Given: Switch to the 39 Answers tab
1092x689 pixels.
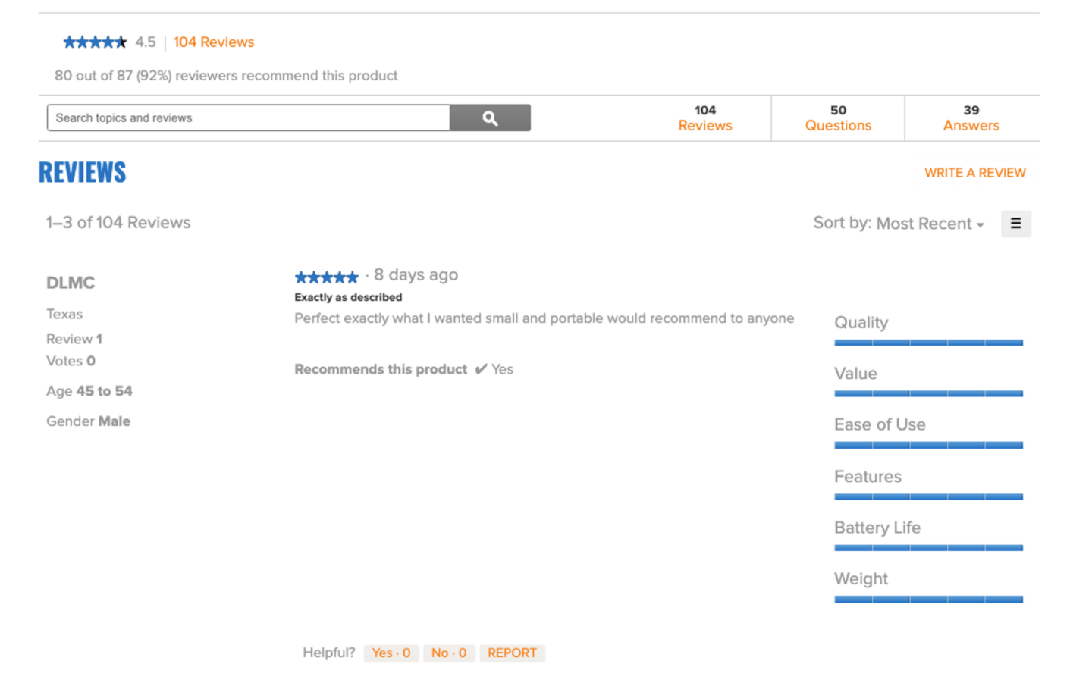Looking at the screenshot, I should pos(971,118).
